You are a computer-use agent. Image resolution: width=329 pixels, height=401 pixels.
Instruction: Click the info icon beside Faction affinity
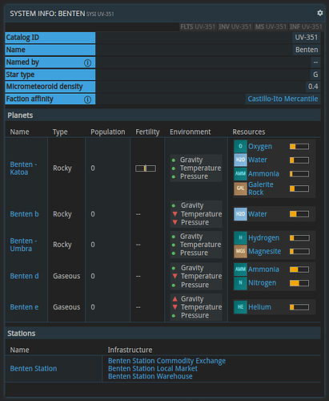pyautogui.click(x=87, y=99)
